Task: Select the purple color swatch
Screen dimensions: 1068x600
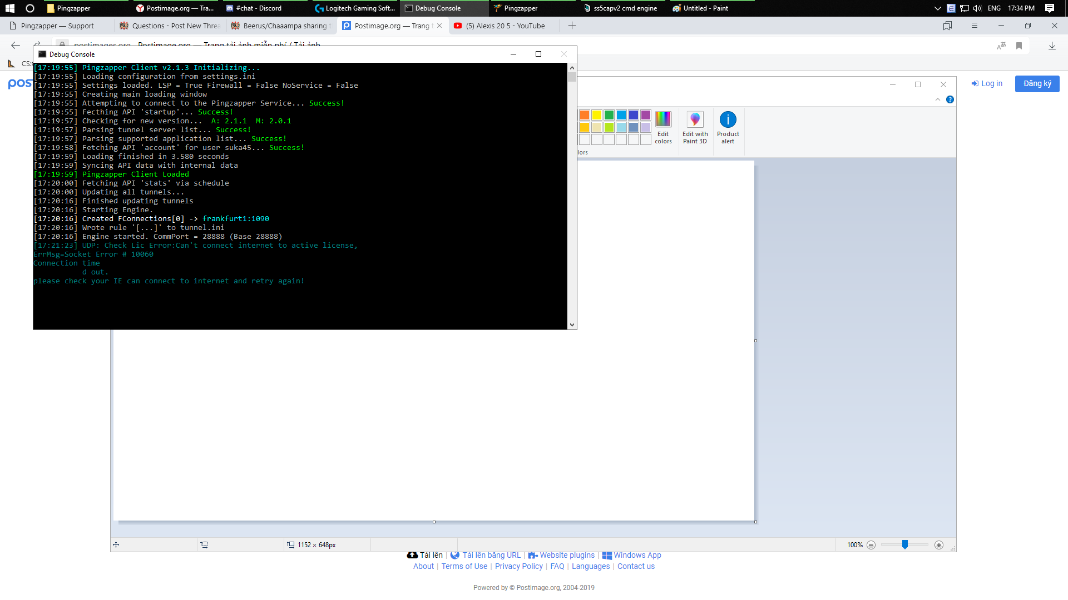Action: coord(646,115)
